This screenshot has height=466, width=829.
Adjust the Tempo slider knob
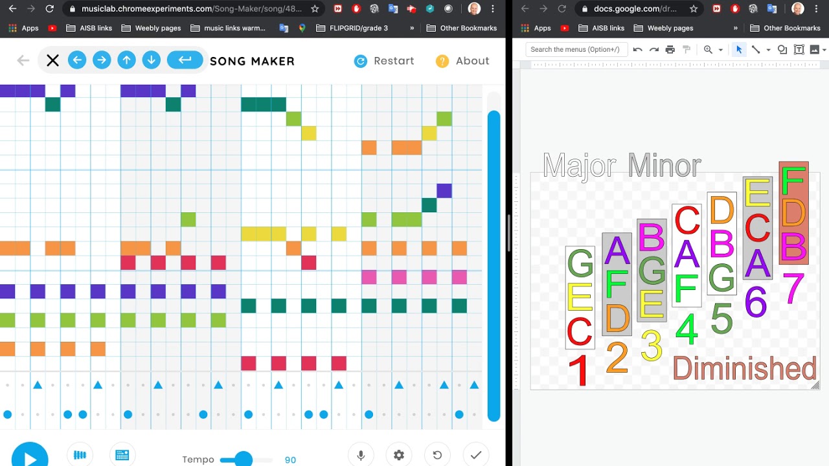click(x=244, y=460)
